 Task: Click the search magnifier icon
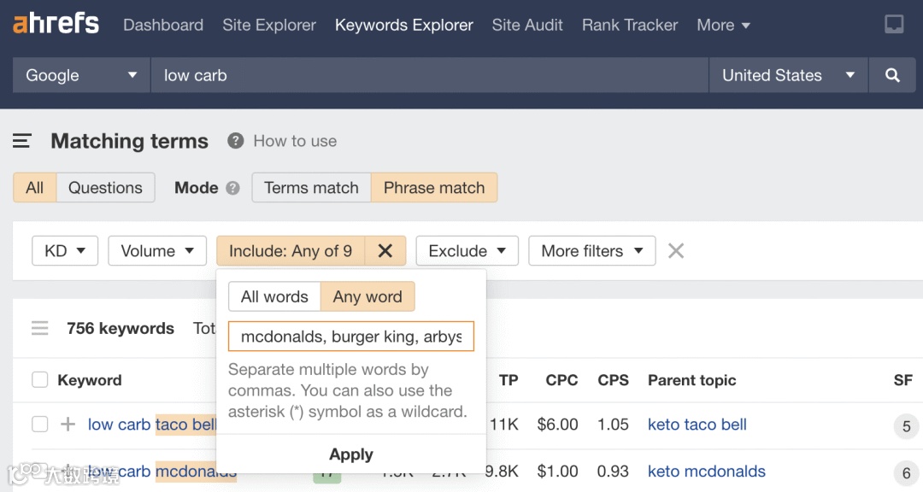coord(892,75)
